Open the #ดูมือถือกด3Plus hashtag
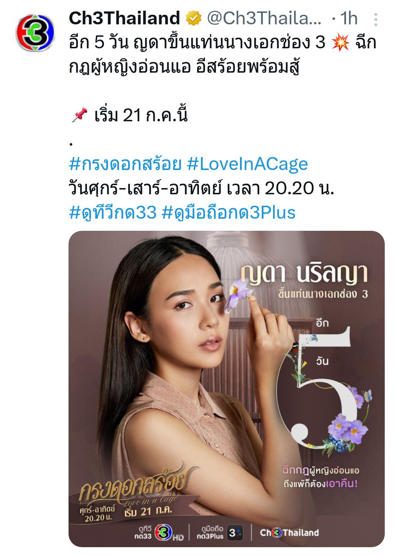 (228, 212)
